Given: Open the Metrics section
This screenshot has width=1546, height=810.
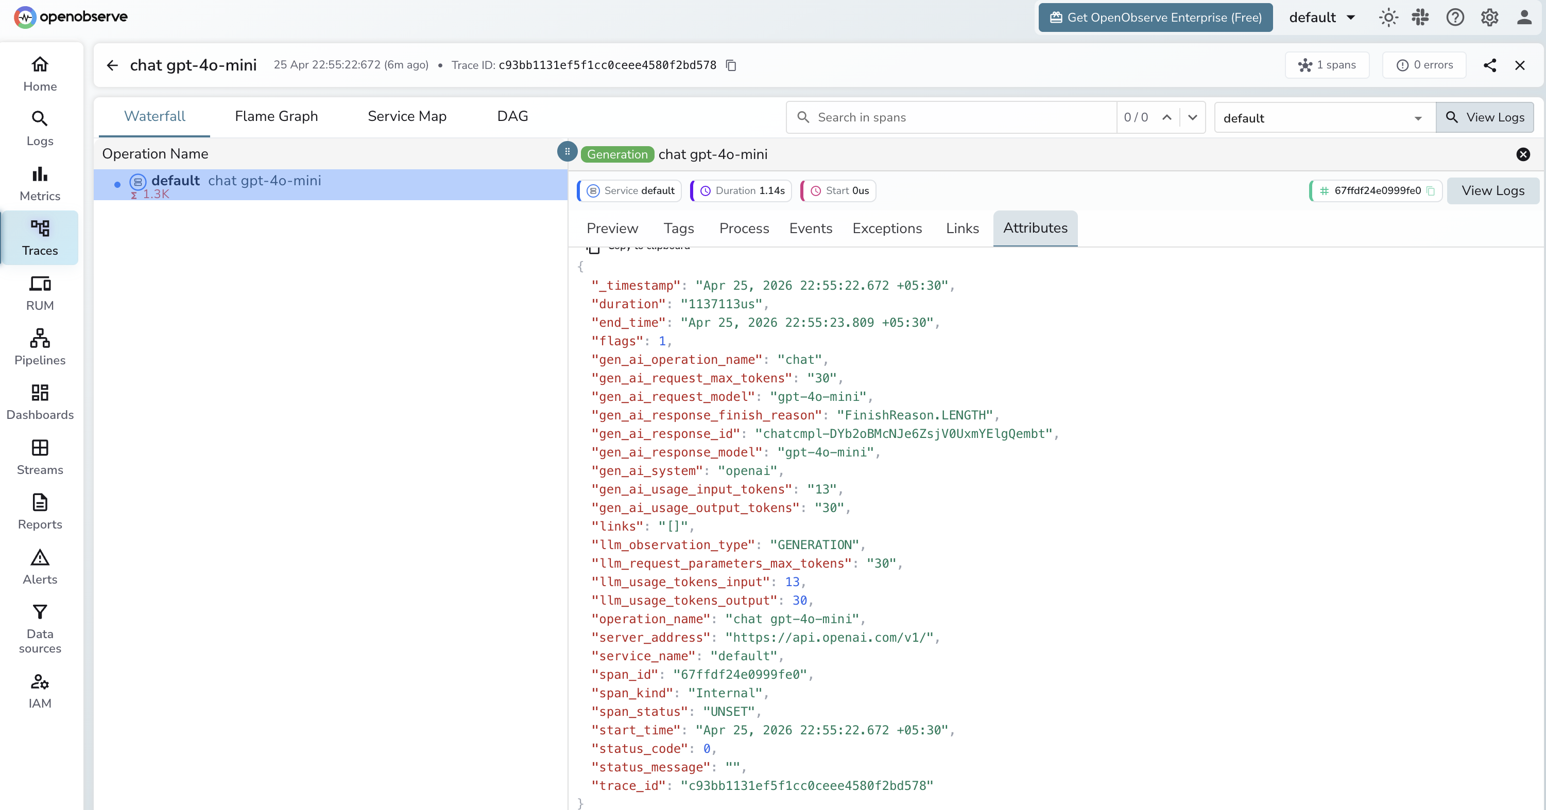Looking at the screenshot, I should tap(40, 182).
